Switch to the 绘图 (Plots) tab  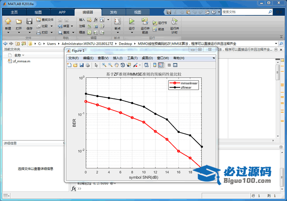tap(38, 12)
